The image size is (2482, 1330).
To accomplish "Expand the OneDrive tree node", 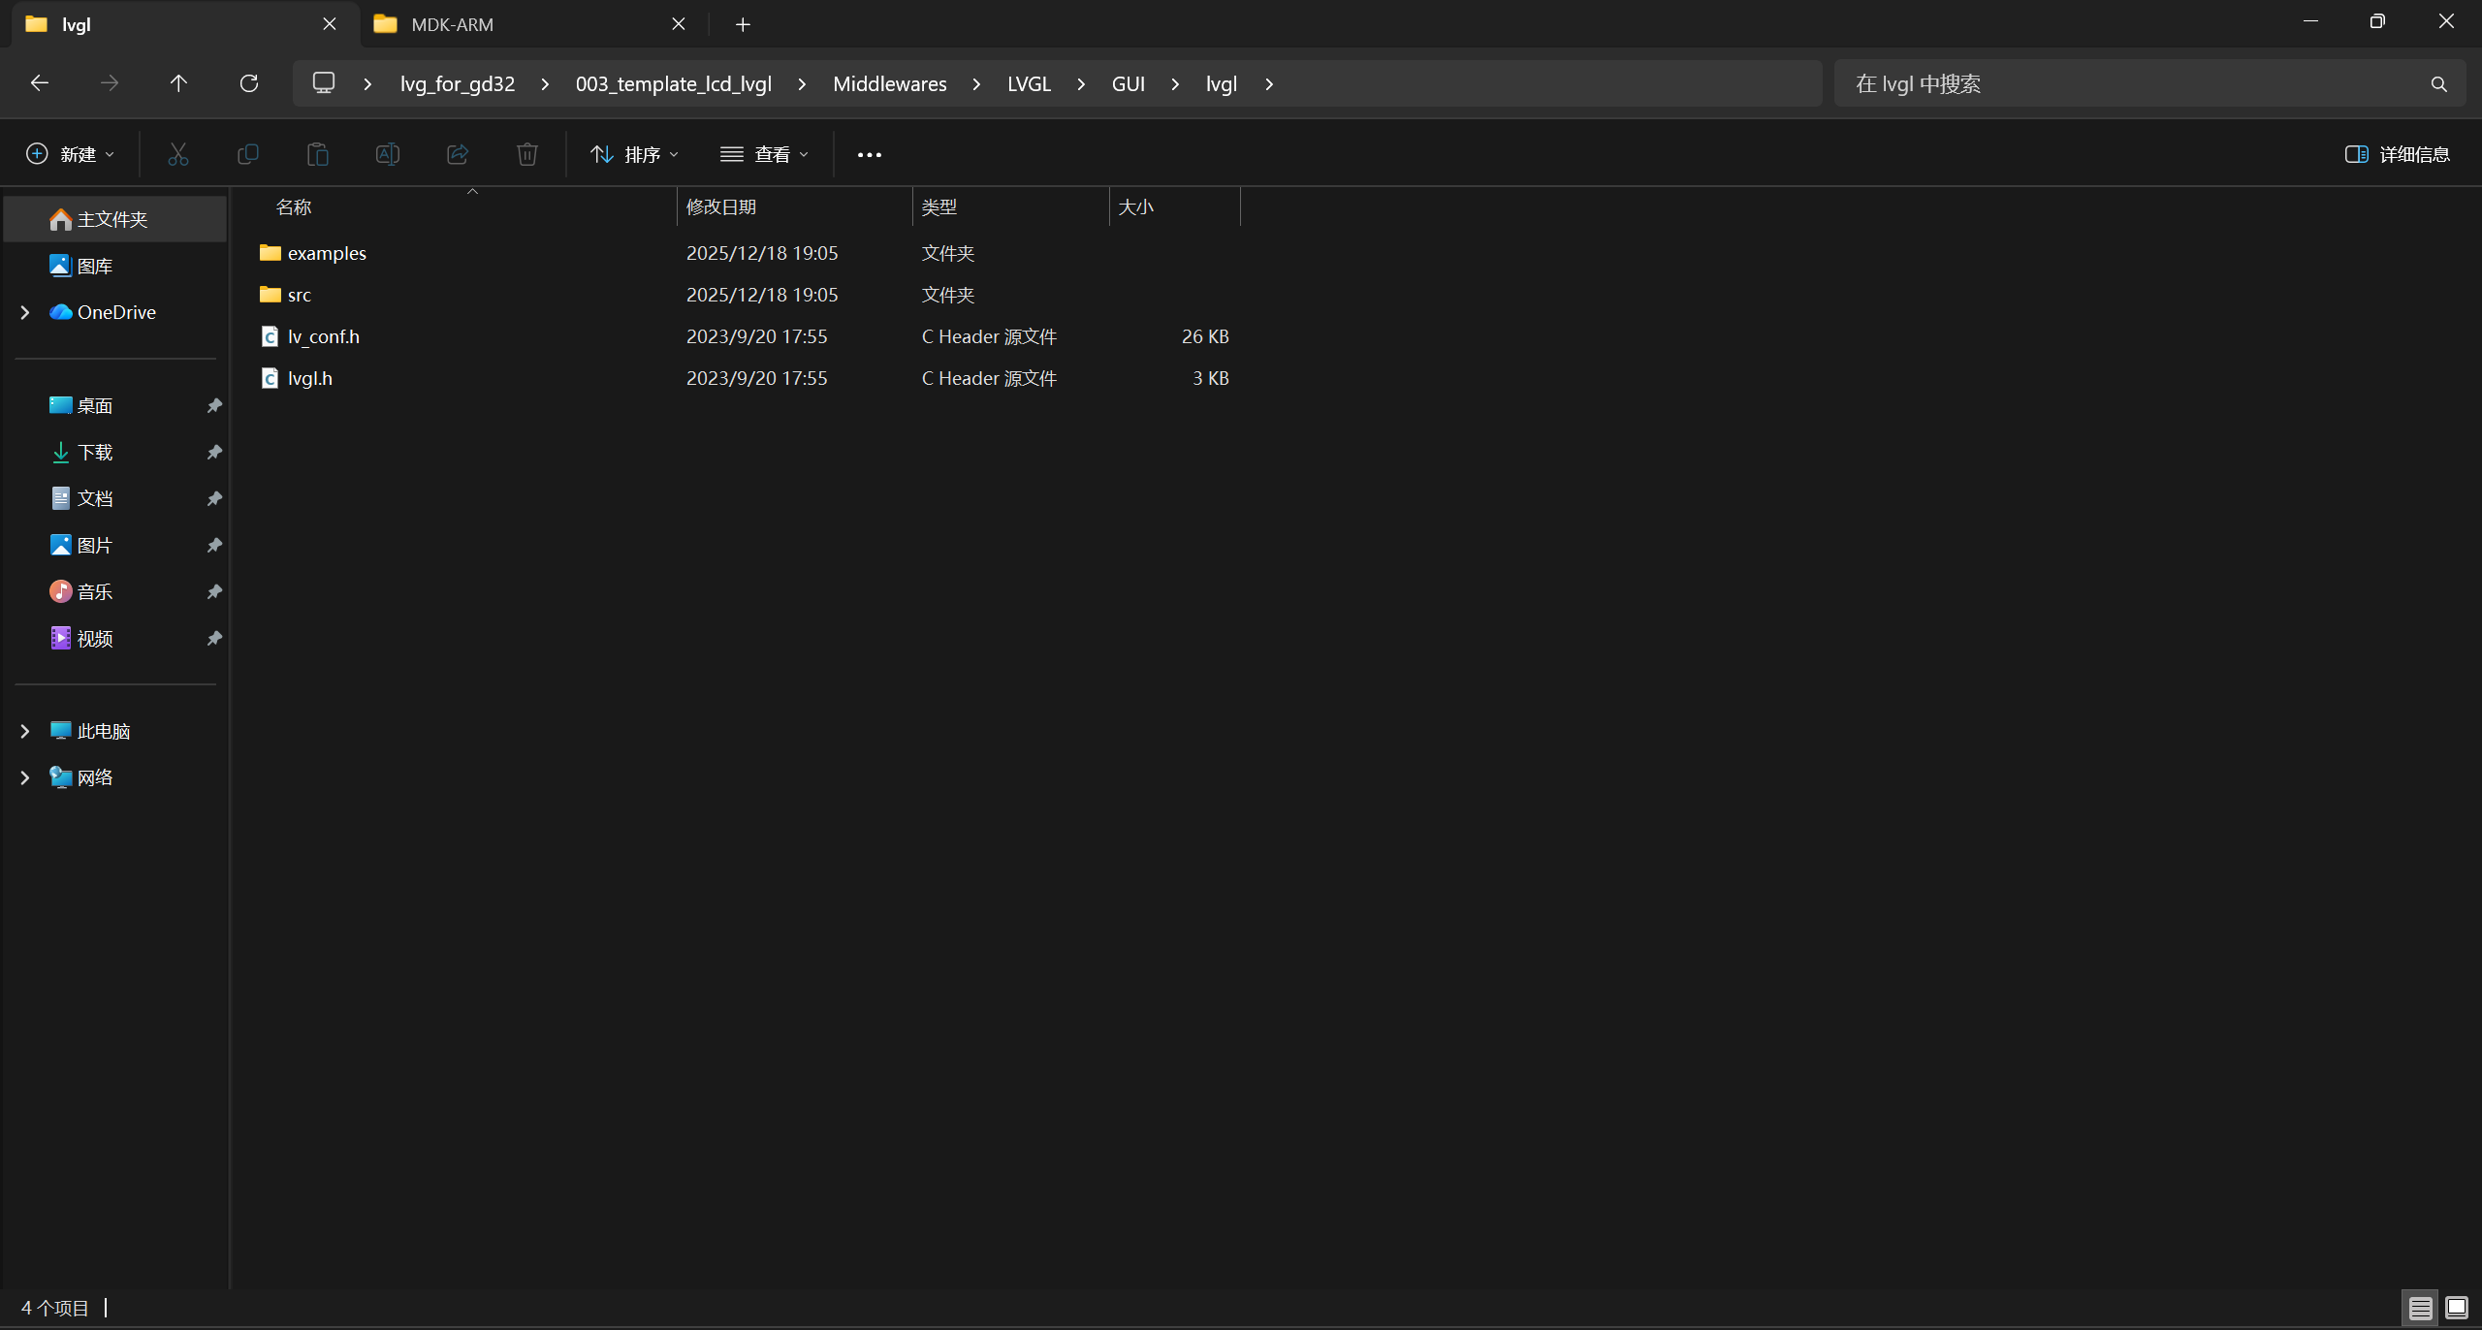I will click(x=25, y=312).
